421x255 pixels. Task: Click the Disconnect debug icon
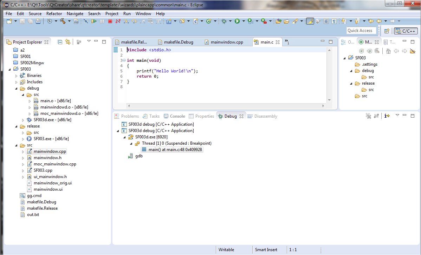click(x=118, y=21)
